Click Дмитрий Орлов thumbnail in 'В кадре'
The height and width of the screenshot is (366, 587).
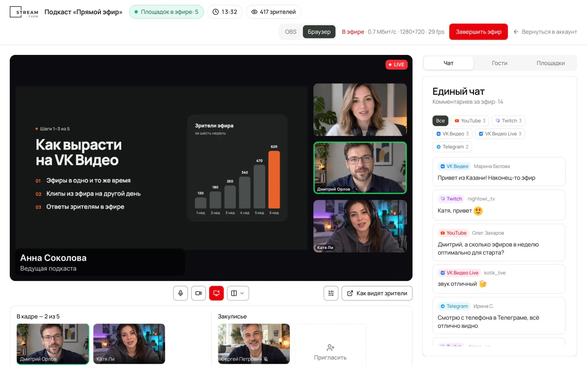[53, 344]
